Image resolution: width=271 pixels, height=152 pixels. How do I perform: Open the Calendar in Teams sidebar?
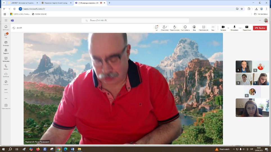click(6, 59)
